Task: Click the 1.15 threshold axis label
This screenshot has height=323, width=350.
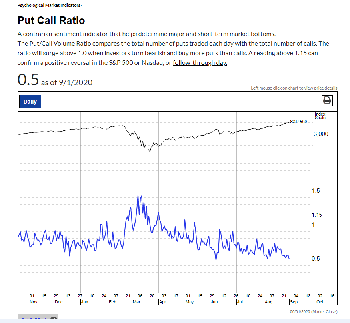Action: pyautogui.click(x=317, y=215)
